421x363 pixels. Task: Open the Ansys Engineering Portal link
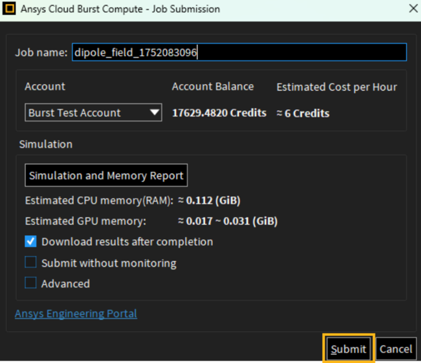click(x=76, y=314)
